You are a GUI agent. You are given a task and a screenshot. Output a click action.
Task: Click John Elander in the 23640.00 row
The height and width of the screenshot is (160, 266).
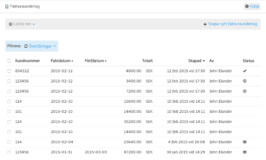(x=220, y=142)
